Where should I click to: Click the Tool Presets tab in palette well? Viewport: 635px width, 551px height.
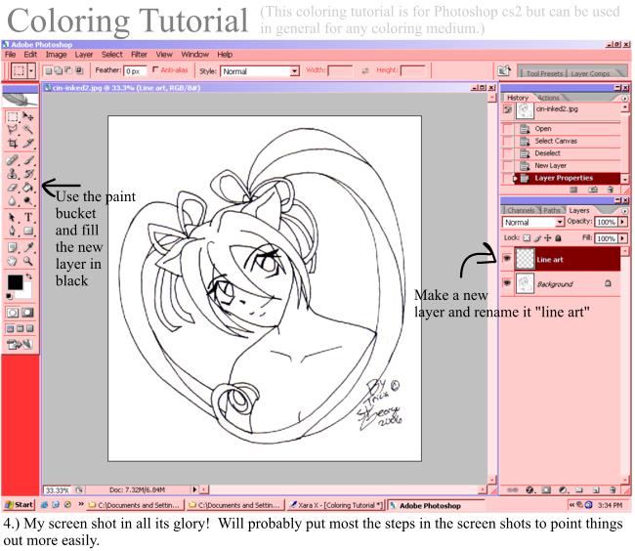click(x=544, y=73)
